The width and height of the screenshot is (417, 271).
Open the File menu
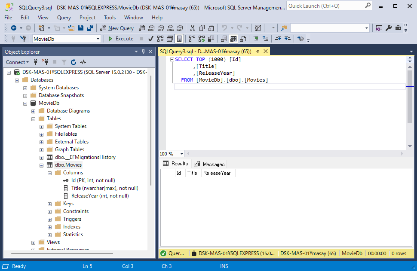(8, 18)
